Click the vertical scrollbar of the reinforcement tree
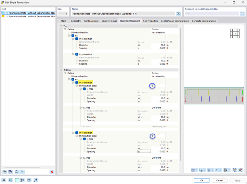The width and height of the screenshot is (247, 184). [180, 95]
